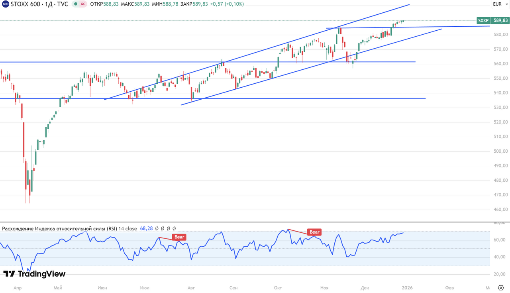Click 2026 on the time axis

(x=407, y=287)
